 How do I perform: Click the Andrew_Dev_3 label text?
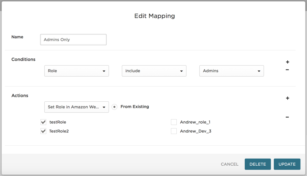[x=196, y=131]
